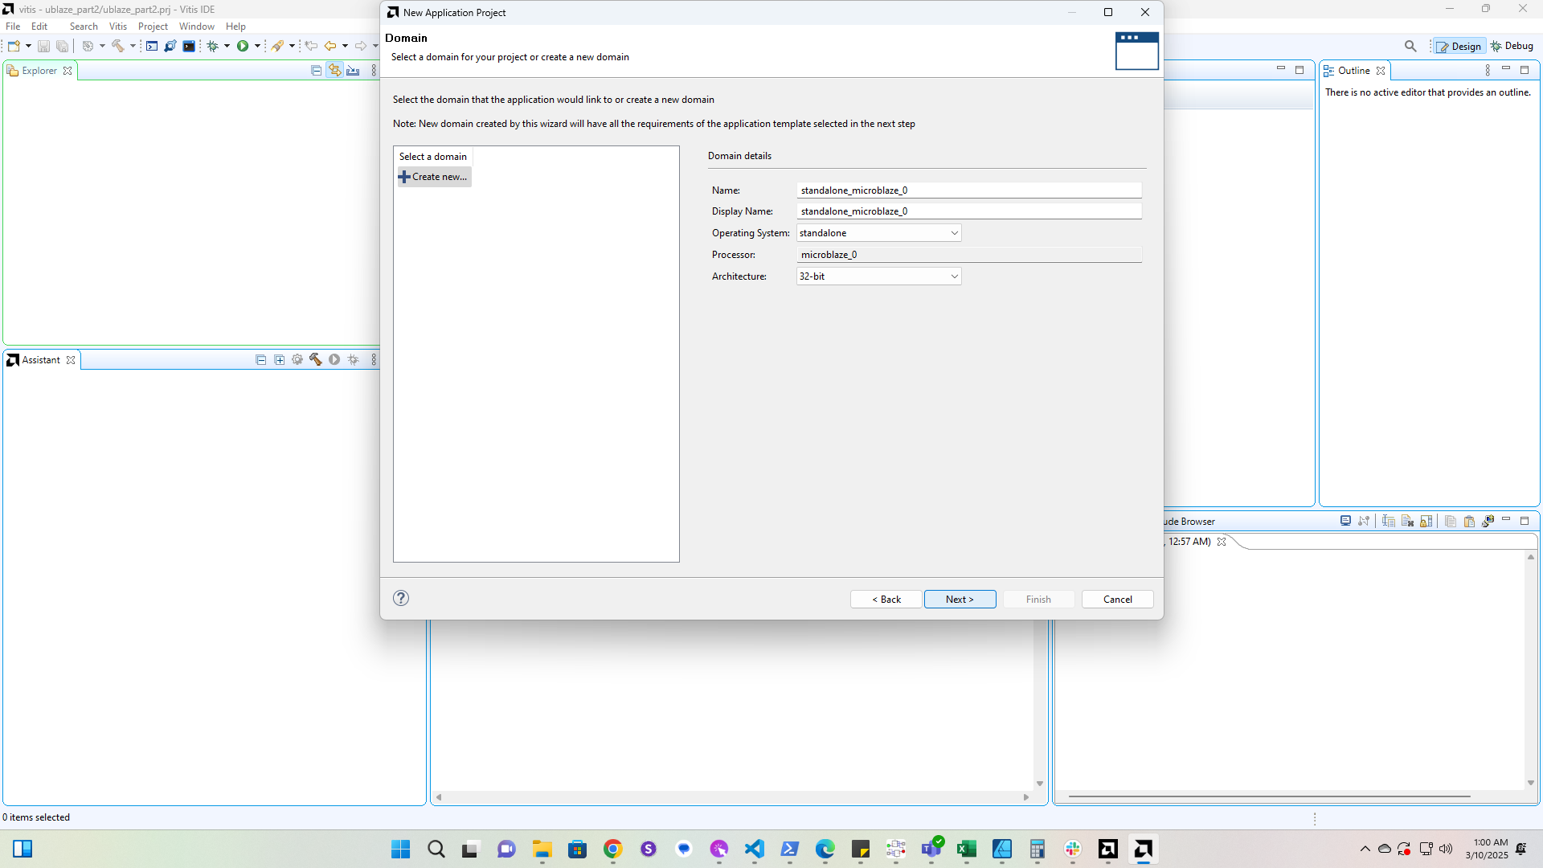Image resolution: width=1543 pixels, height=868 pixels.
Task: Click the hammer build icon in the Assistant panel
Action: pyautogui.click(x=316, y=359)
